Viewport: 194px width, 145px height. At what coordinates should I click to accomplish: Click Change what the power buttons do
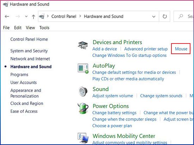point(169,113)
